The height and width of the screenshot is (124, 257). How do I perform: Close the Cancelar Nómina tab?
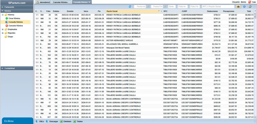[69, 2]
